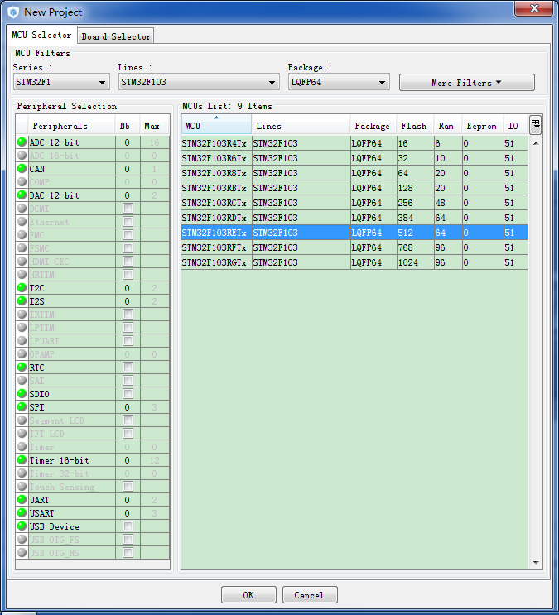Select the STM32F103R8Tx row
Viewport: 559px width, 615px height.
point(354,173)
